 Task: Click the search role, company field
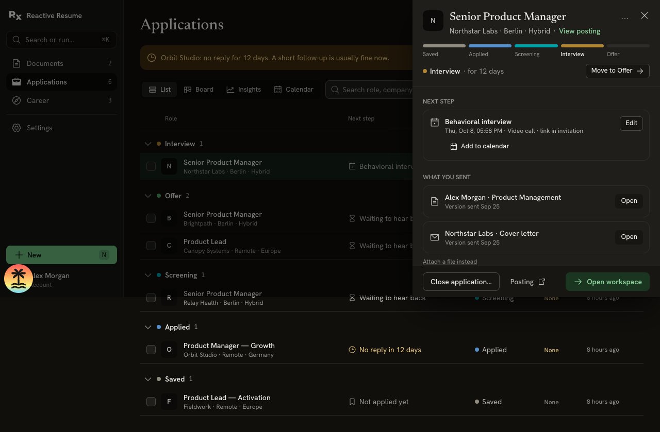point(369,90)
